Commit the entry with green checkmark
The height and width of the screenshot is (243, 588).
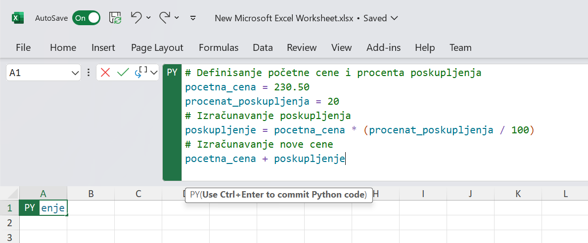coord(123,73)
